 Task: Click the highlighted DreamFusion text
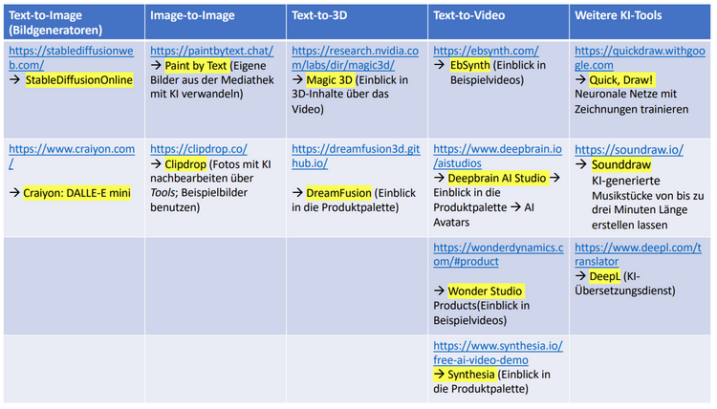[x=338, y=193]
